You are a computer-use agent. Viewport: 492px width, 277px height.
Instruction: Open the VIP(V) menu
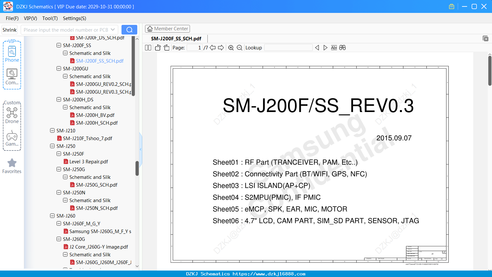(x=30, y=18)
